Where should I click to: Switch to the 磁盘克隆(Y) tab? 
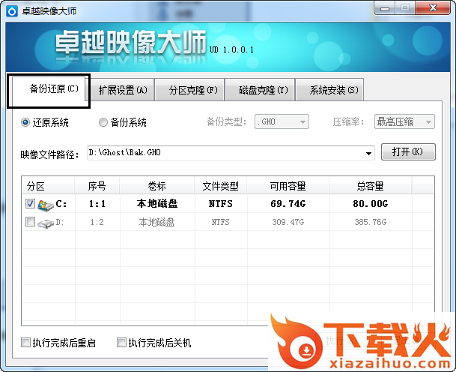[x=260, y=90]
